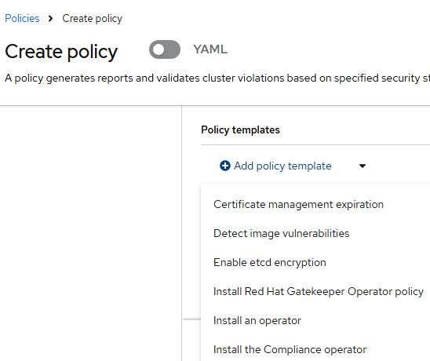This screenshot has height=361, width=430.
Task: Click the Create policy breadcrumb item
Action: tap(92, 19)
